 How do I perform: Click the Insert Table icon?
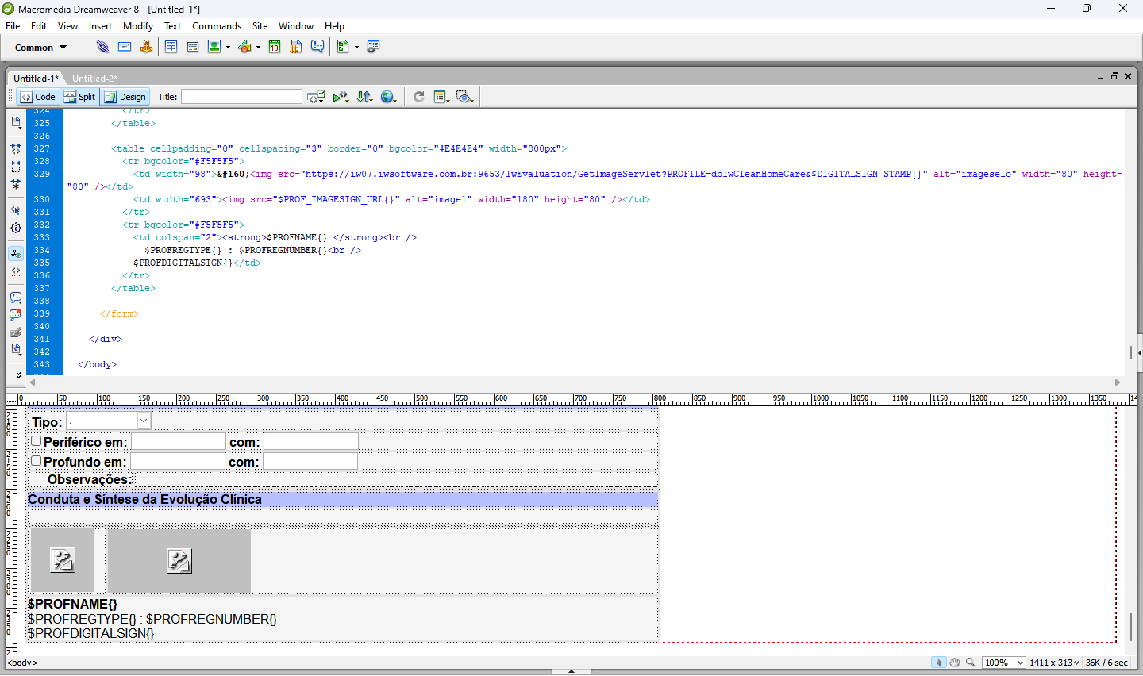(171, 47)
